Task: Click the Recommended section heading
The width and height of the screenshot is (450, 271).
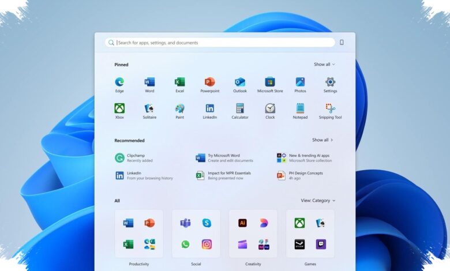Action: click(129, 141)
